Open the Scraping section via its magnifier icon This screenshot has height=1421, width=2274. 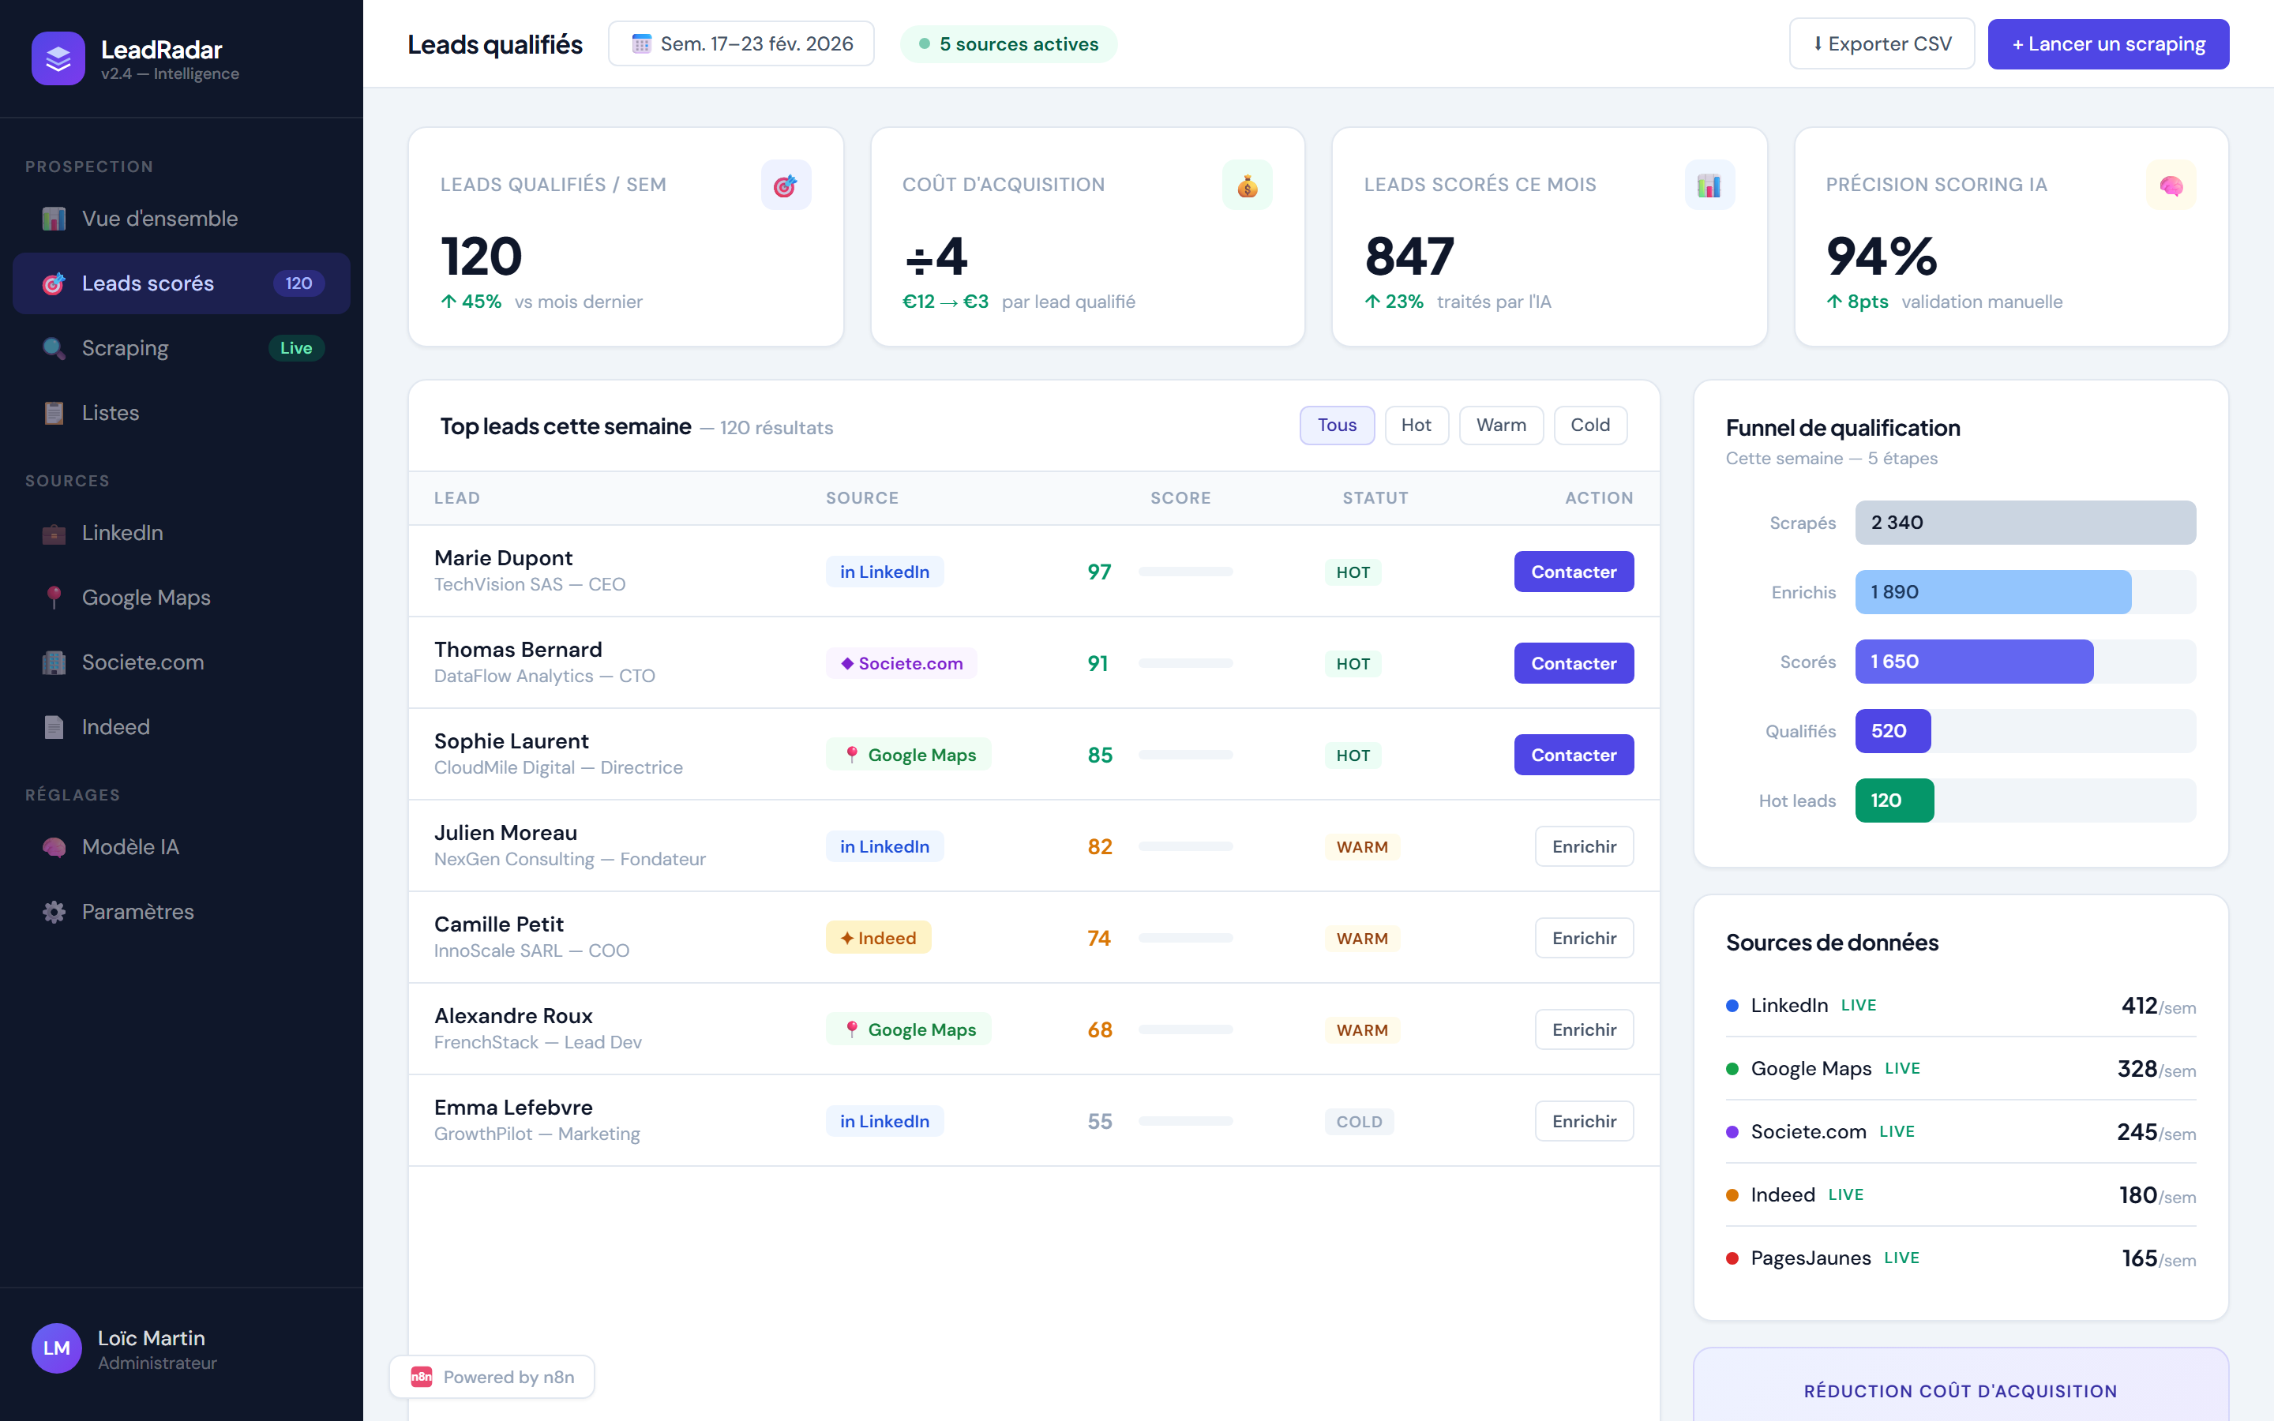[x=54, y=347]
